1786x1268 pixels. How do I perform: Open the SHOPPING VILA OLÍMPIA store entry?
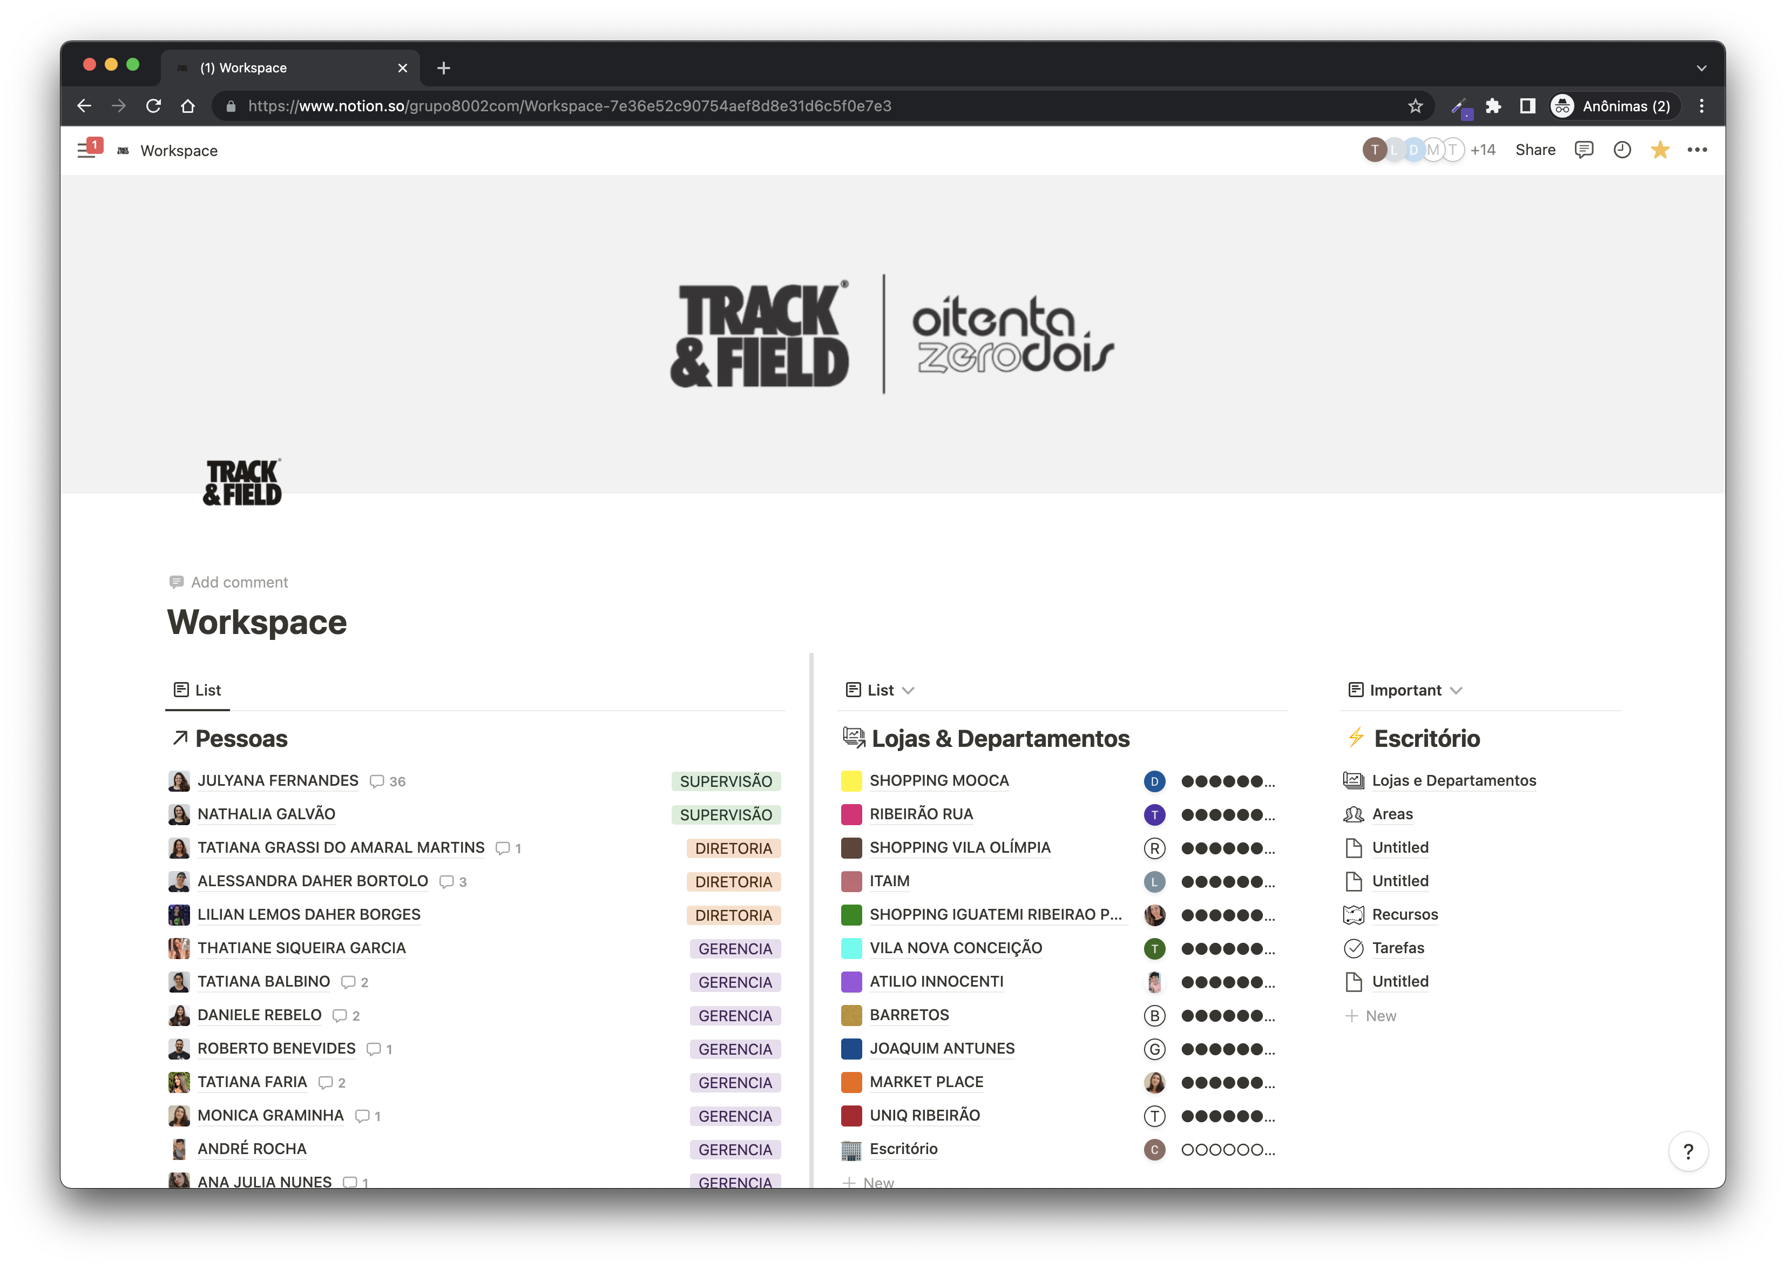click(x=959, y=848)
